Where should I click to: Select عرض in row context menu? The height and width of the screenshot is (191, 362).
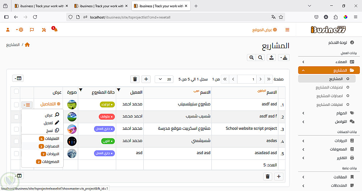pyautogui.click(x=42, y=115)
